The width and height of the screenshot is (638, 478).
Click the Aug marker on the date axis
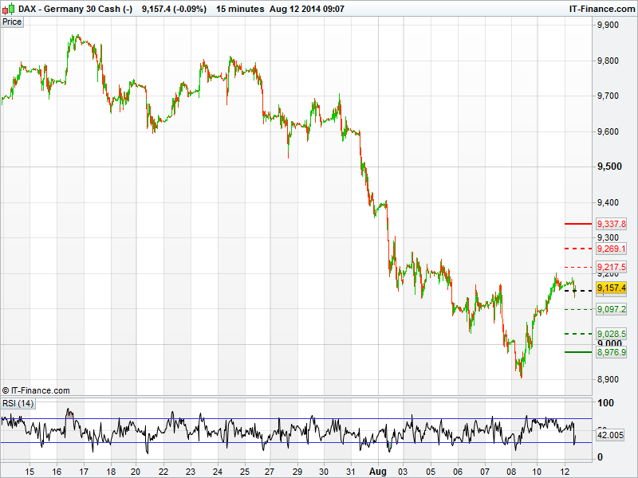(x=376, y=471)
